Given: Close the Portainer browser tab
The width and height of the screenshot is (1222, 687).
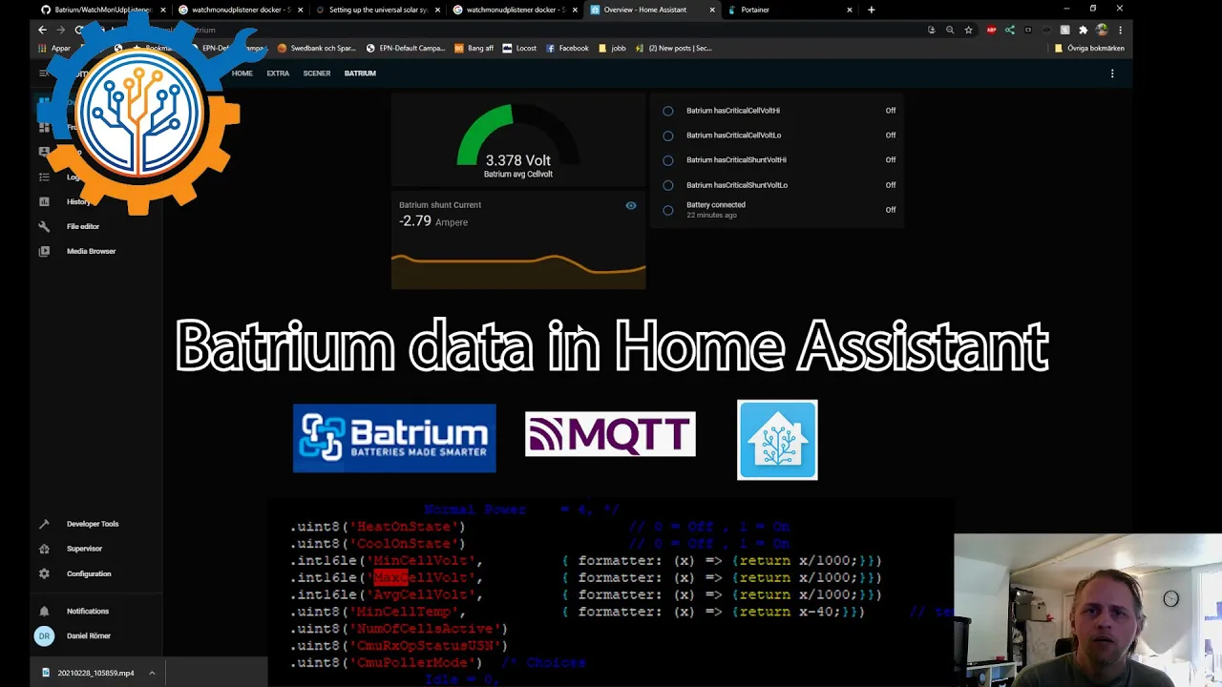Looking at the screenshot, I should 850,10.
